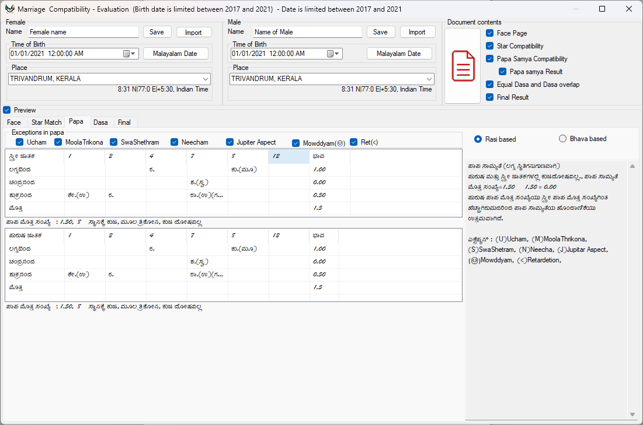
Task: Toggle Neecham exception checkbox
Action: [174, 142]
